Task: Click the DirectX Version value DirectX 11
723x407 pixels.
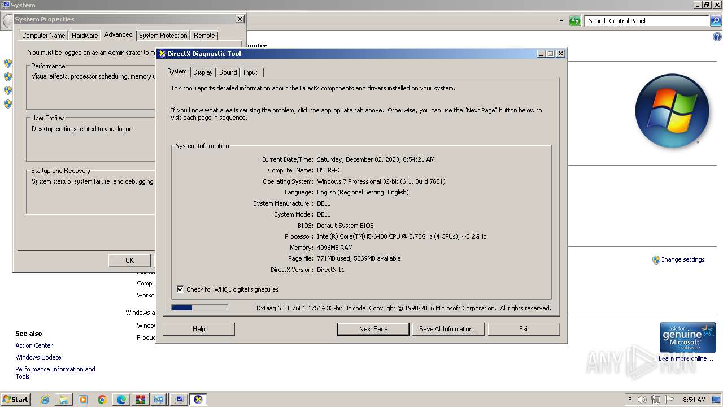Action: [x=330, y=270]
